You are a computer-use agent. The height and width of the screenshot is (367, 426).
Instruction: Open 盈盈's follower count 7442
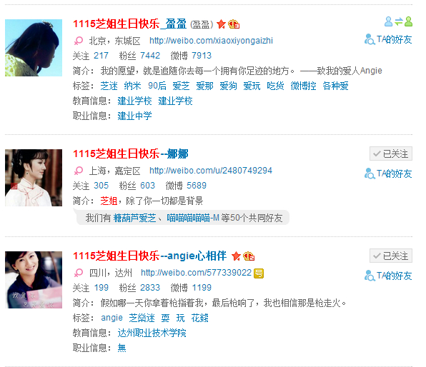150,56
